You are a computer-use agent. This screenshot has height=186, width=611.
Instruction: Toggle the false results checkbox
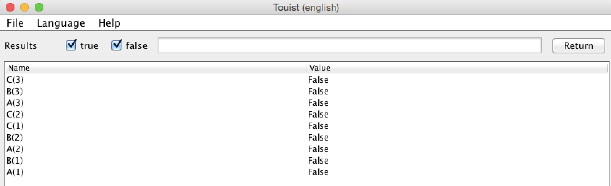click(x=116, y=45)
